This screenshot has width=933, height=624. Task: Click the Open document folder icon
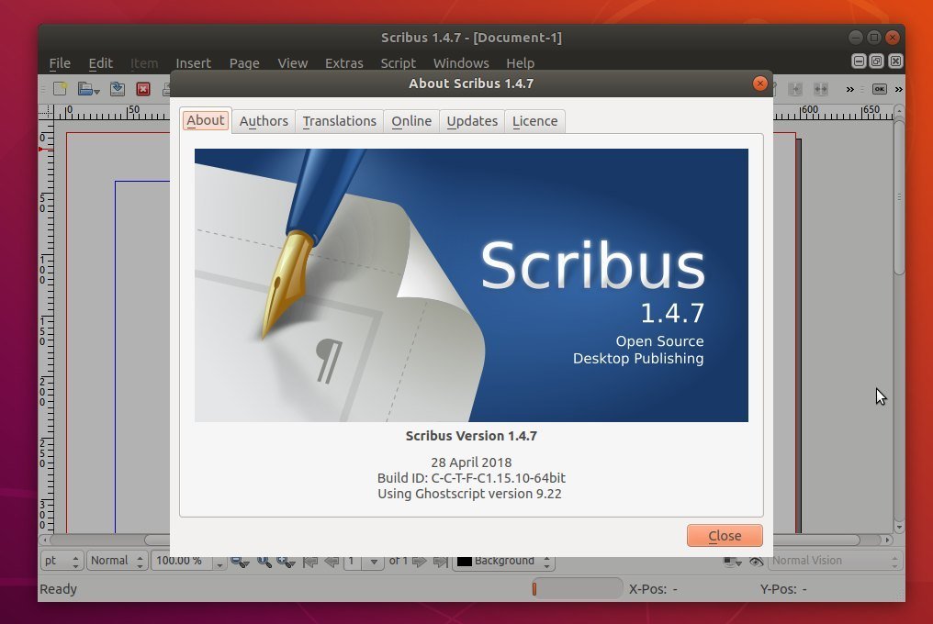coord(86,89)
